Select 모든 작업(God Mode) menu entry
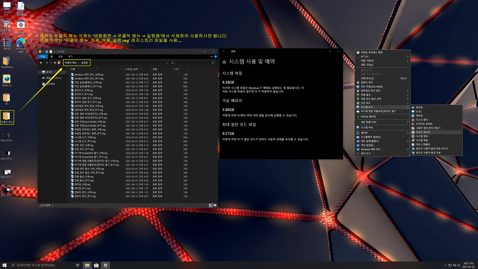This screenshot has width=478, height=269. 382,87
